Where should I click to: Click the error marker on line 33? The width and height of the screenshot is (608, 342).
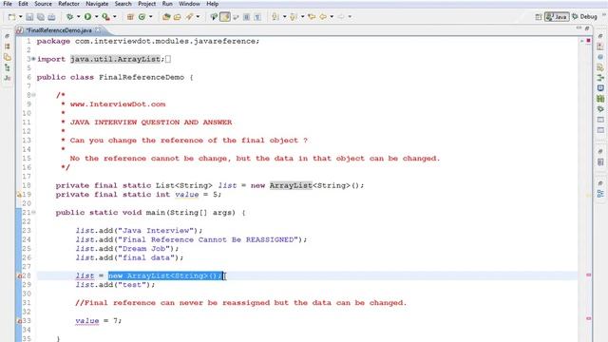(19, 321)
